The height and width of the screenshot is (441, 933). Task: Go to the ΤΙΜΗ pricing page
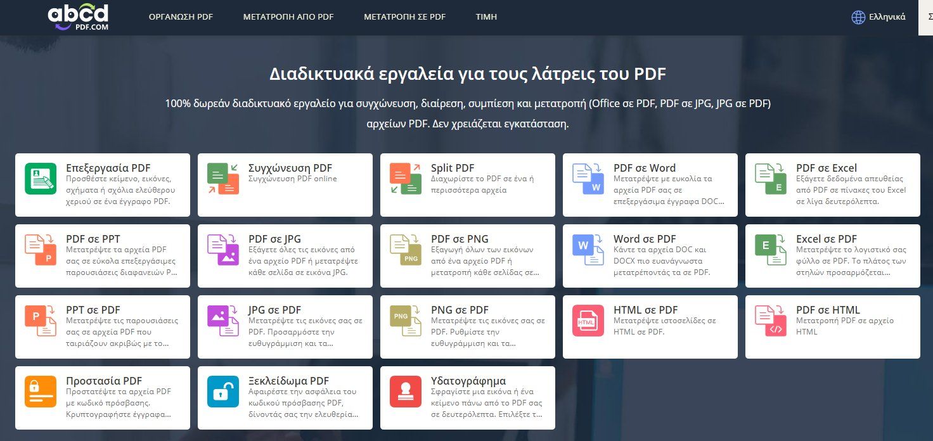pos(486,17)
